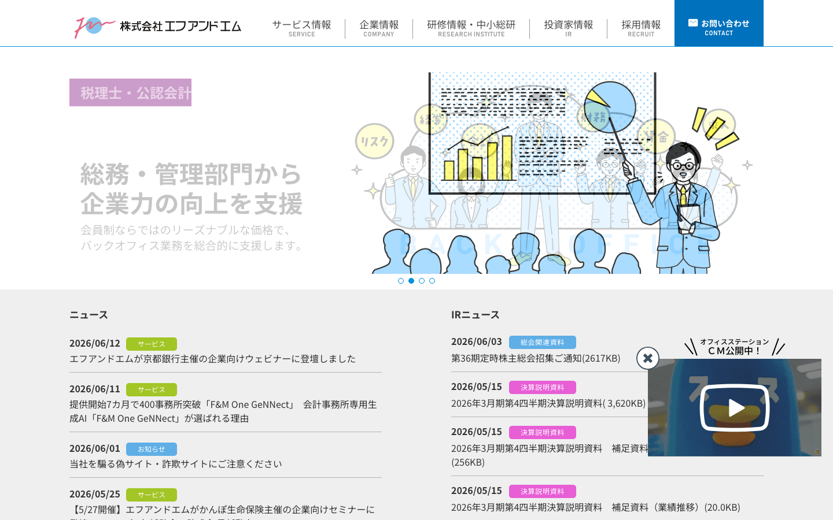Open the F&M One GeNNect 400事務所突破 article
Viewport: 833px width, 520px height.
[223, 411]
